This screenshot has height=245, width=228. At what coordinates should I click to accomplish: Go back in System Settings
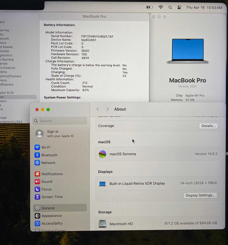[x=98, y=109]
